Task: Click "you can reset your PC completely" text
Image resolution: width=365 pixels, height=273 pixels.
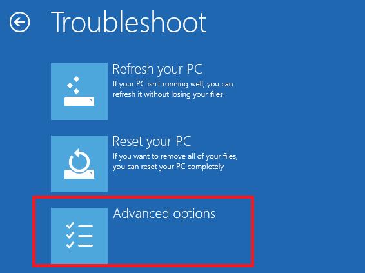Action: [168, 167]
